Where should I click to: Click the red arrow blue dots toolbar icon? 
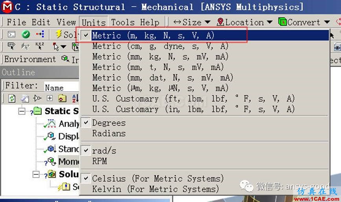click(x=40, y=34)
